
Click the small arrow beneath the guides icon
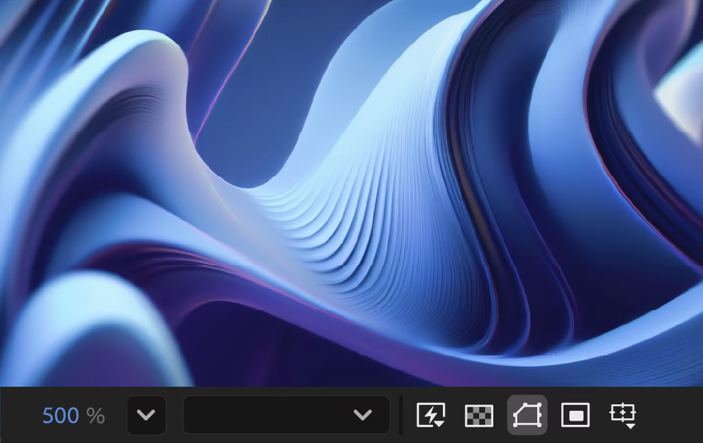point(630,425)
